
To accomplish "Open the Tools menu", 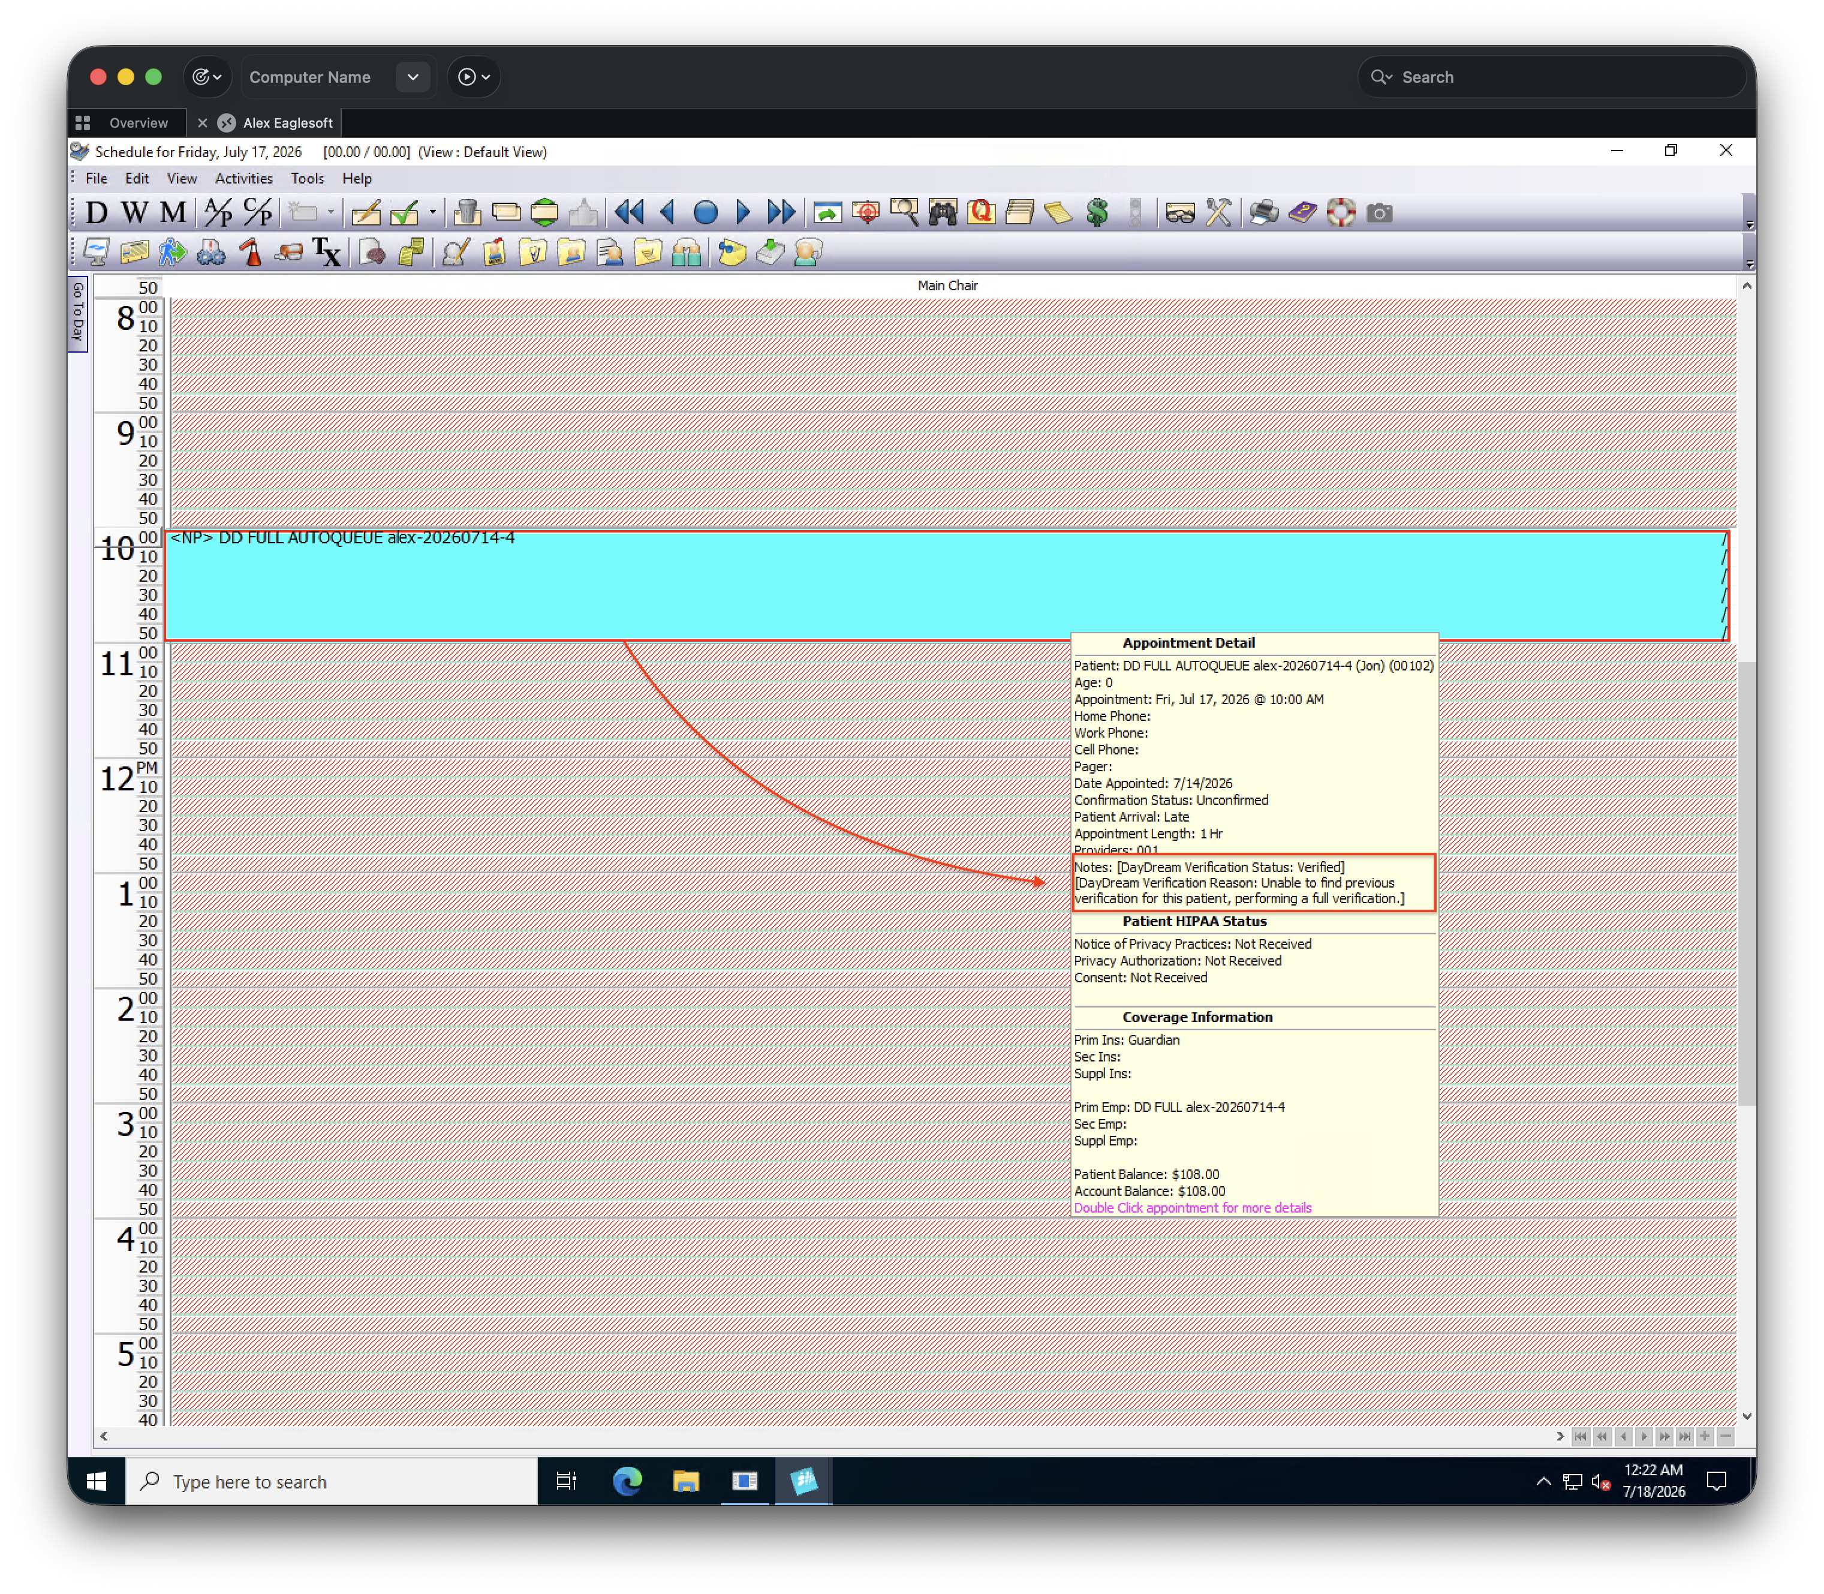I will tap(308, 179).
